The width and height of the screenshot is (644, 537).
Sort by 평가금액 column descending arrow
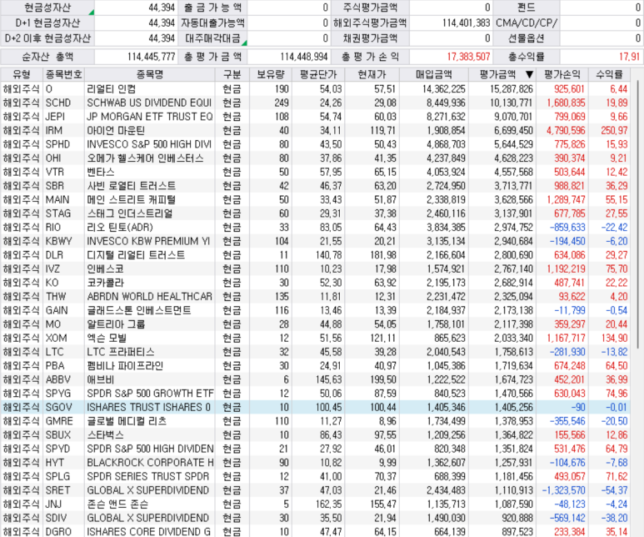pos(529,74)
